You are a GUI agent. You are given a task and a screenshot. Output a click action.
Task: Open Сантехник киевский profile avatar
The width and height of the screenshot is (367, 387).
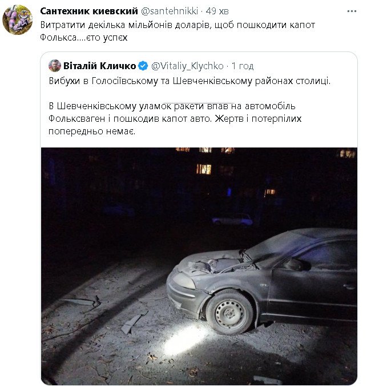[x=18, y=20]
